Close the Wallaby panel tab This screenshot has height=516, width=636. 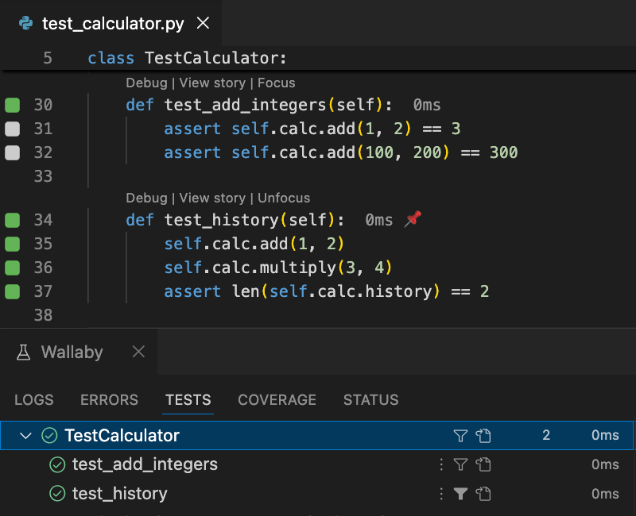pyautogui.click(x=138, y=352)
